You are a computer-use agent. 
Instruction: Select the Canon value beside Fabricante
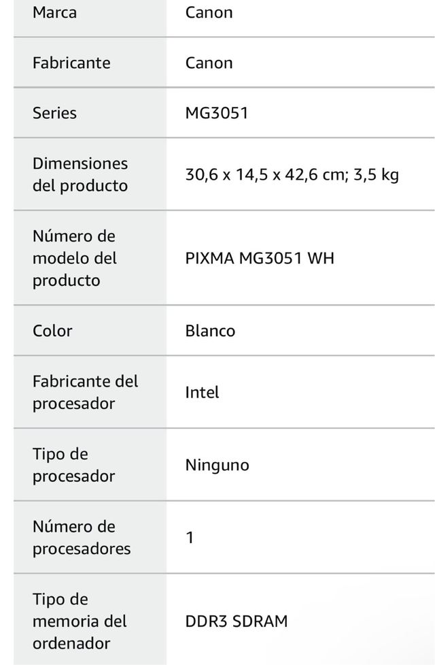(209, 63)
